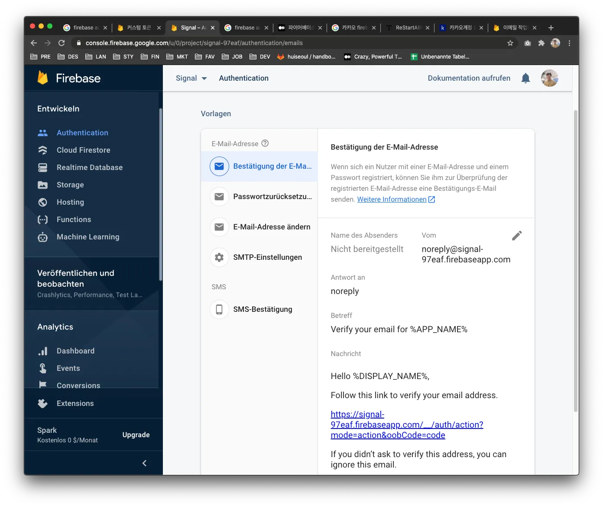Open Events in the sidebar
This screenshot has height=507, width=603.
(68, 368)
